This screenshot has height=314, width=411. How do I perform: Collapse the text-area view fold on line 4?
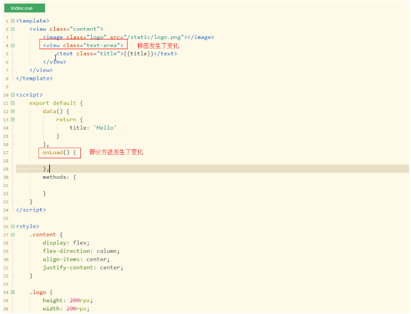(x=13, y=46)
